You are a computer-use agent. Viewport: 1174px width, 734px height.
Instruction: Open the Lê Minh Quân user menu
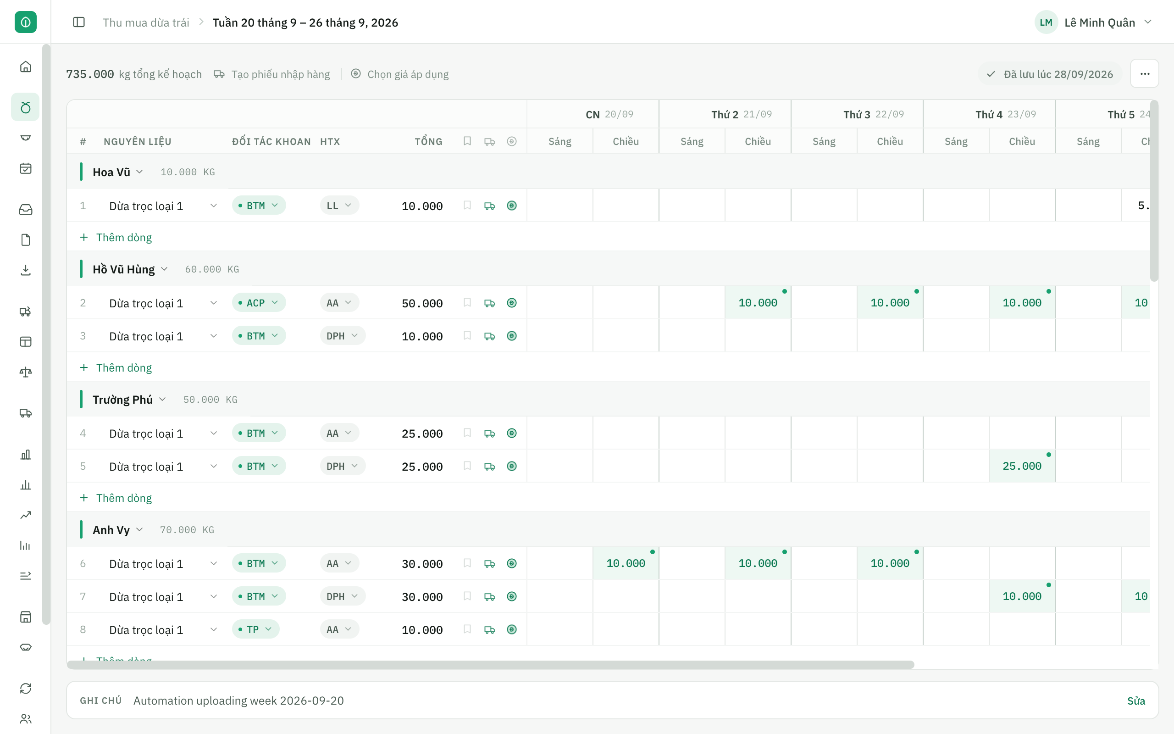pos(1093,22)
